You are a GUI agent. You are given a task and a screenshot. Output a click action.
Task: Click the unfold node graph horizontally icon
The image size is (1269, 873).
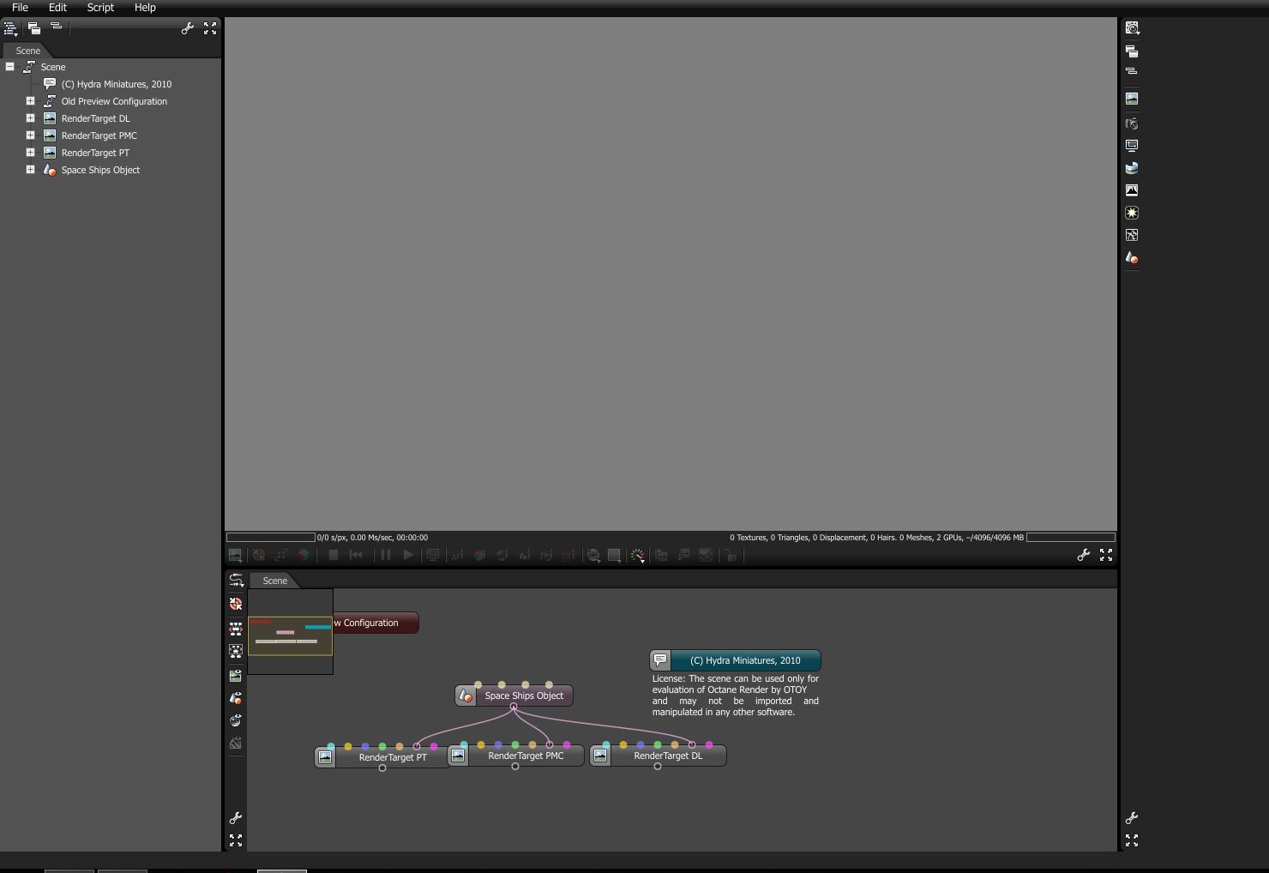(x=236, y=629)
